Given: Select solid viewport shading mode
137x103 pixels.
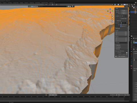Looking at the screenshot, I should (x=125, y=5).
